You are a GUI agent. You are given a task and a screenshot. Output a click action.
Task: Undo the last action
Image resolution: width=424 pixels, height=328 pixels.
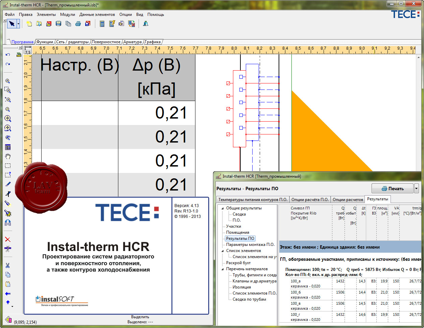pyautogui.click(x=8, y=54)
